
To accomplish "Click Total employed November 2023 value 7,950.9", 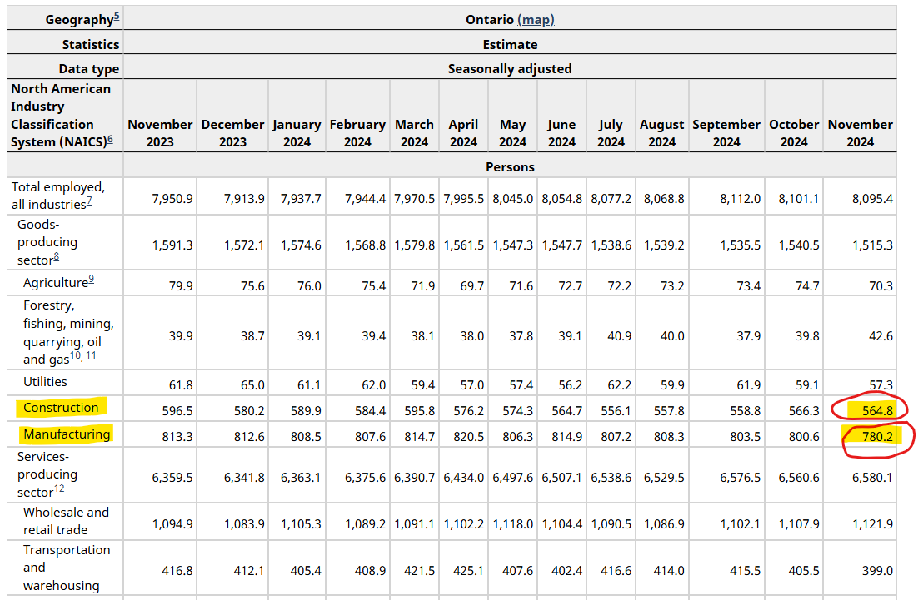I will 172,199.
